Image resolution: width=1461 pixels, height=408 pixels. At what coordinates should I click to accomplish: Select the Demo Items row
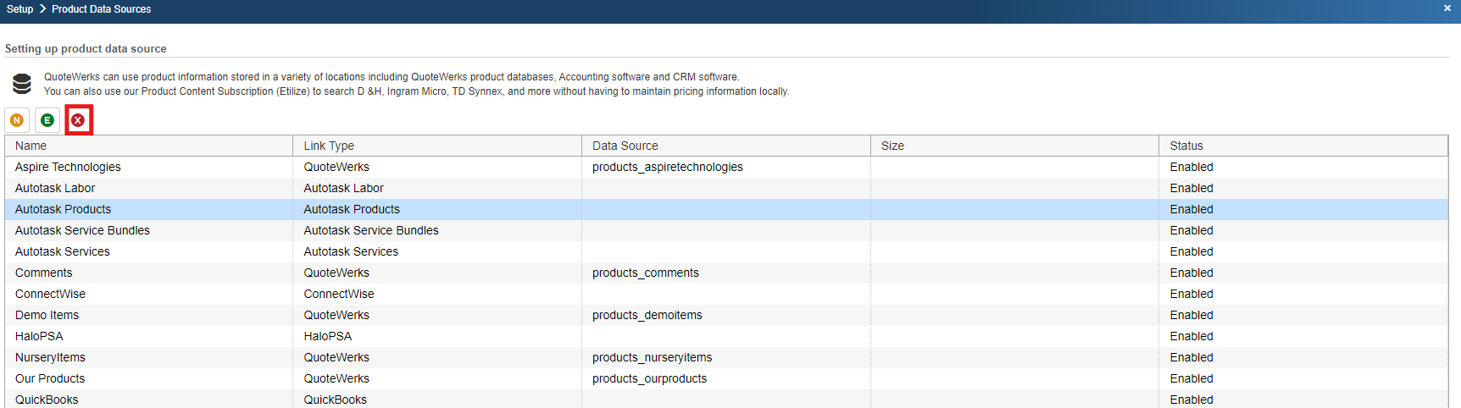tap(47, 315)
